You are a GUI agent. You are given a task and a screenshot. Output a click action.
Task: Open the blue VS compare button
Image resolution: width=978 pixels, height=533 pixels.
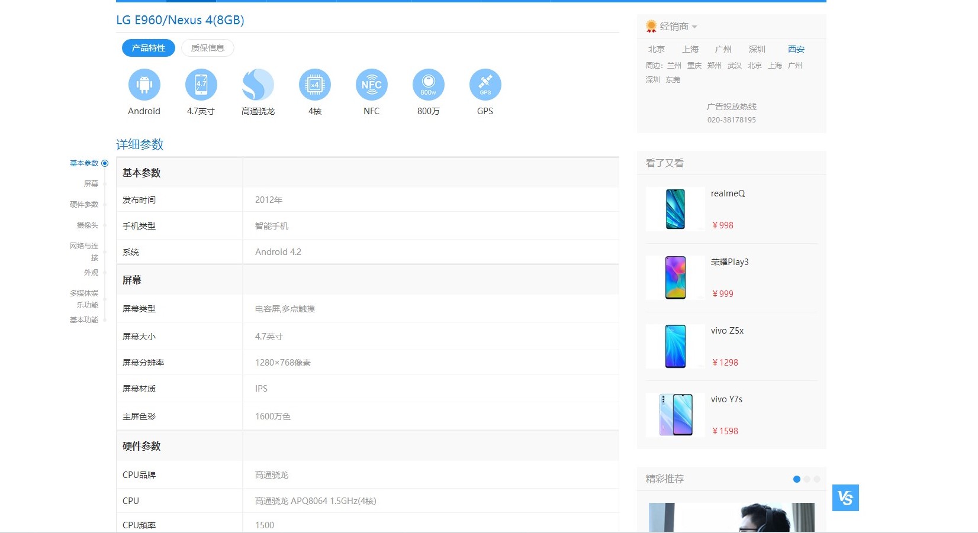click(x=845, y=498)
